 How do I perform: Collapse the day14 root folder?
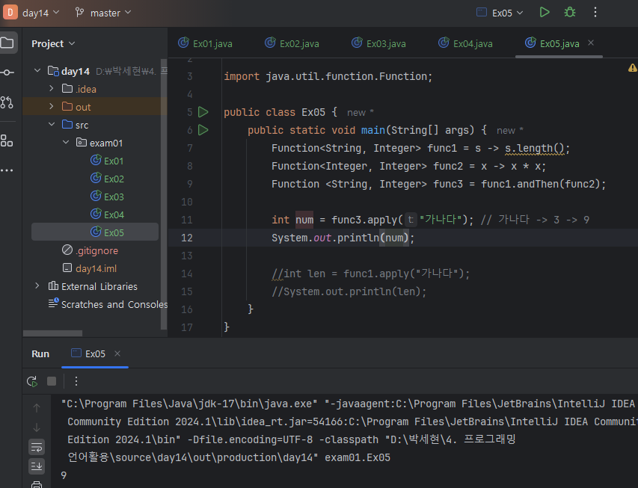click(37, 71)
